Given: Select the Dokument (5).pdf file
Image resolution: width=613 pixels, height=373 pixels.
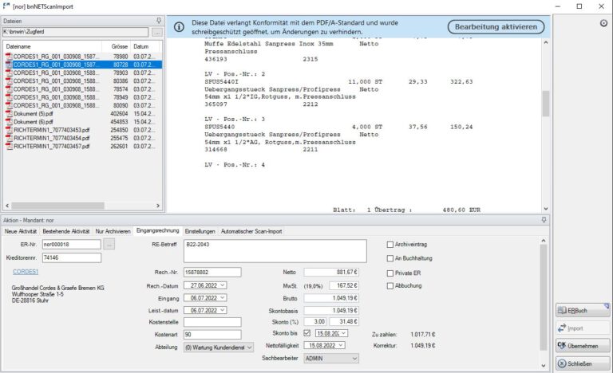Looking at the screenshot, I should click(34, 114).
